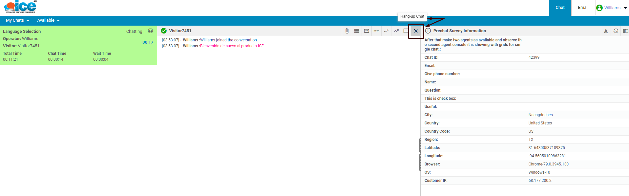The height and width of the screenshot is (196, 629).
Task: Select the Chat tab
Action: (x=560, y=8)
